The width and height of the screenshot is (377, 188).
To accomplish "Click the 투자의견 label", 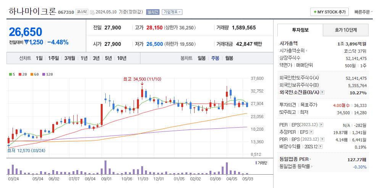I will click(288, 105).
